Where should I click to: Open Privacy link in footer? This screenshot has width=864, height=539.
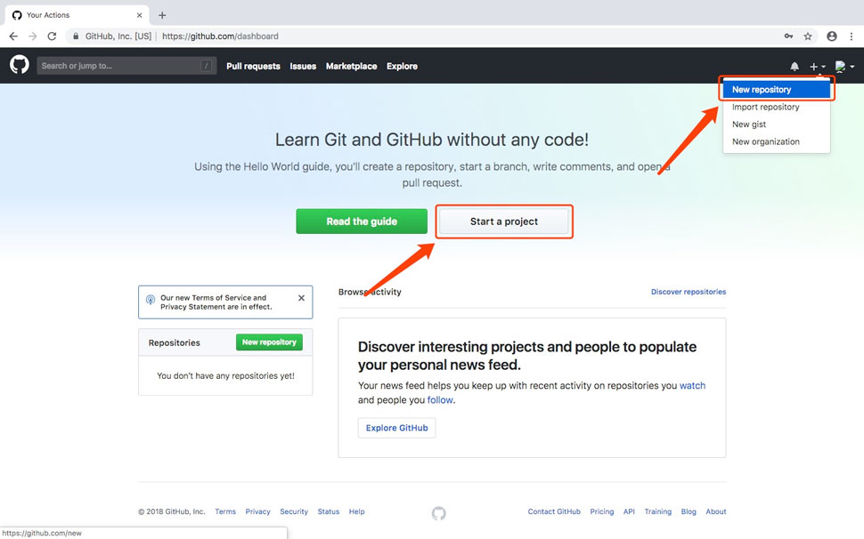(x=258, y=511)
